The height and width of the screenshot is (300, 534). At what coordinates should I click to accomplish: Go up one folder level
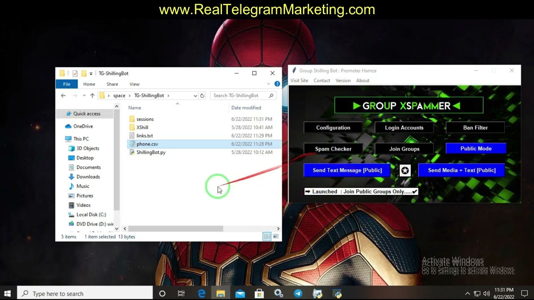(92, 95)
